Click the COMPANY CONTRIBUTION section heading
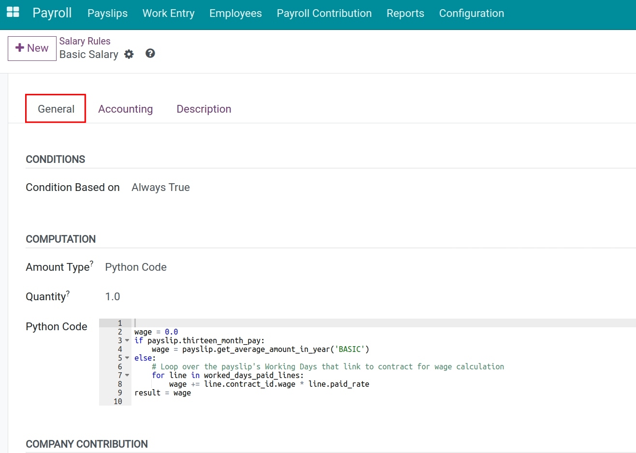Image resolution: width=636 pixels, height=453 pixels. click(x=87, y=444)
